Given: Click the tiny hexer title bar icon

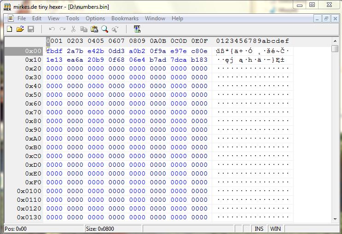Looking at the screenshot, I should [x=7, y=7].
